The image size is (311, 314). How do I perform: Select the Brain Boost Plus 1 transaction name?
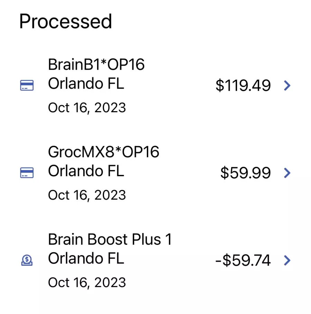[x=110, y=239]
